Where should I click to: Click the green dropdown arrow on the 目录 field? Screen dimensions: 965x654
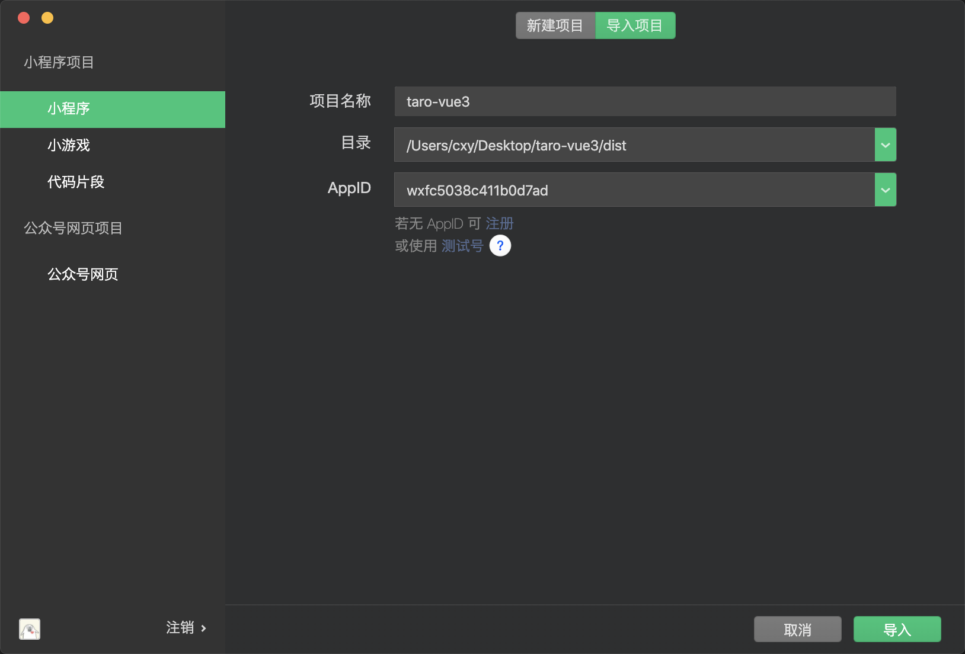(x=886, y=145)
